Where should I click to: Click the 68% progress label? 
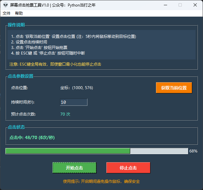193,151
